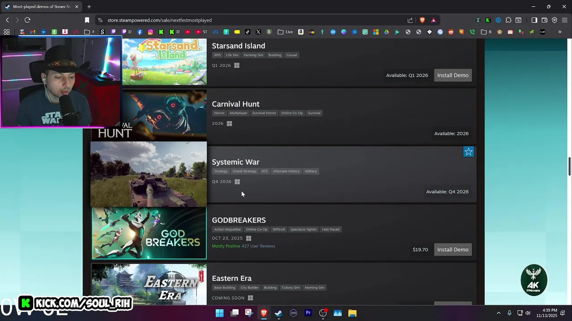Click the Online Co-Op tag on Carnival Hunt

(292, 113)
